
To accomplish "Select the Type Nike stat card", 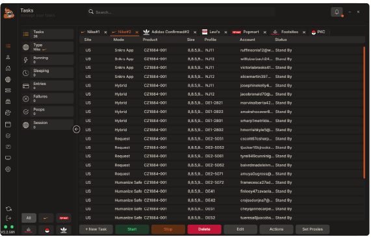I will pyautogui.click(x=47, y=47).
